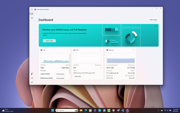
Task: Click the 19.13 GB/36.50 GB committed value
Action: click(112, 73)
